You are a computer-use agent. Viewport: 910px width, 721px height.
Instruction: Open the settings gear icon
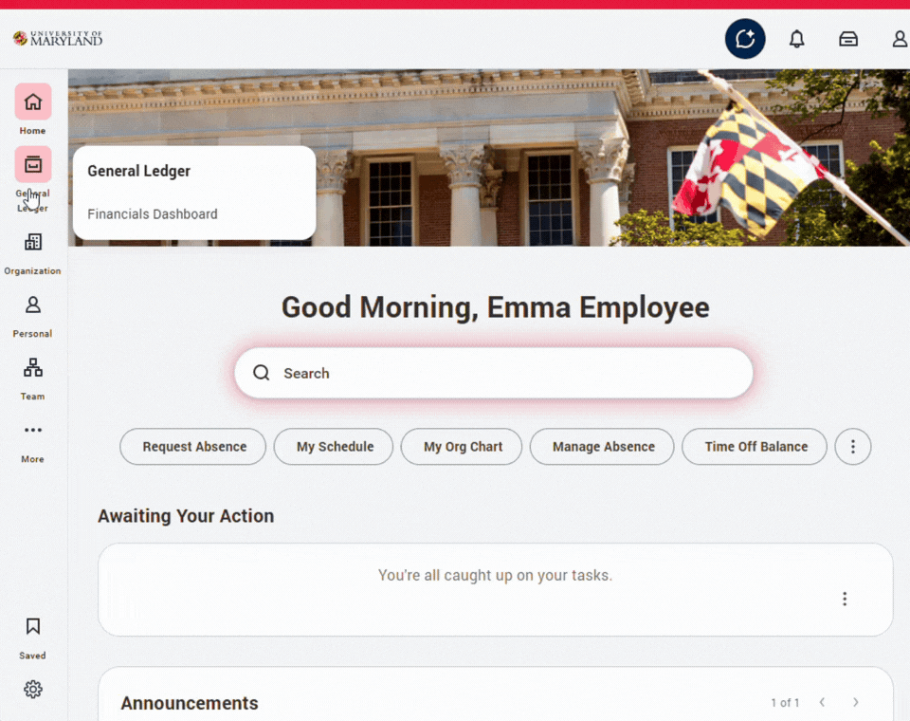point(33,690)
